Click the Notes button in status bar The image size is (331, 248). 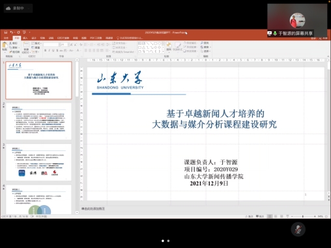click(250, 216)
